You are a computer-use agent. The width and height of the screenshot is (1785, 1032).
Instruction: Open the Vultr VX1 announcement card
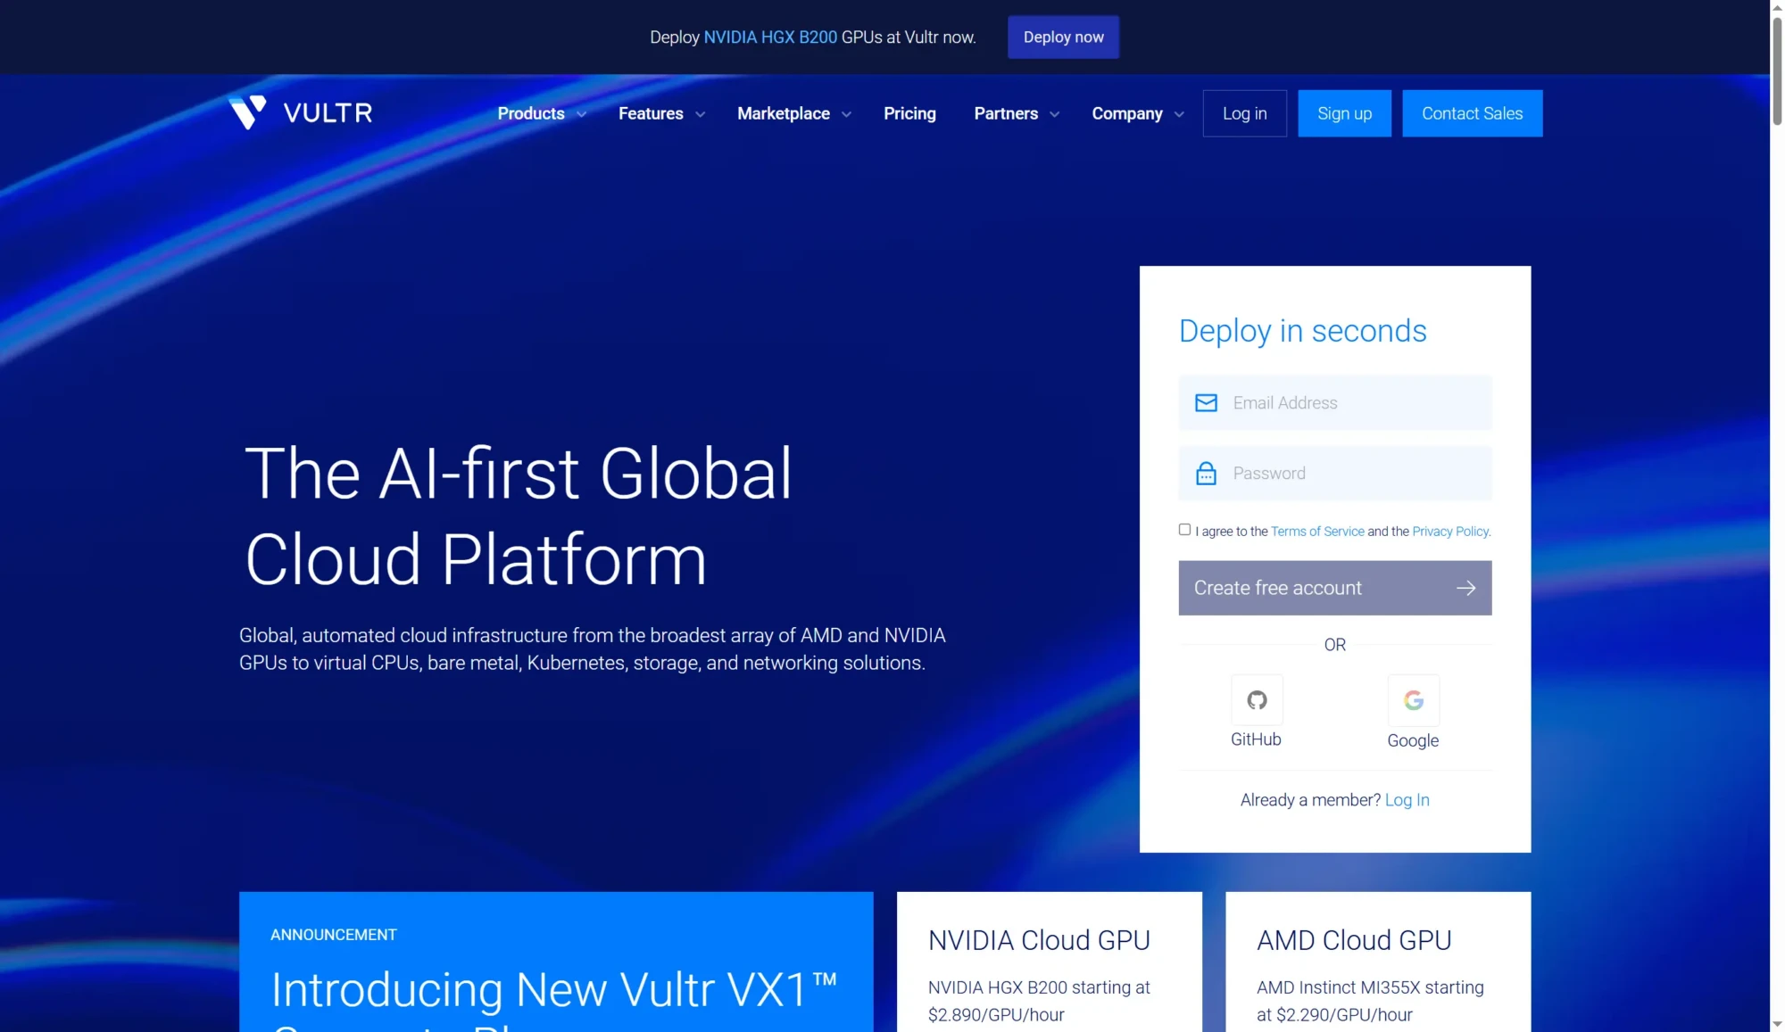pyautogui.click(x=556, y=962)
